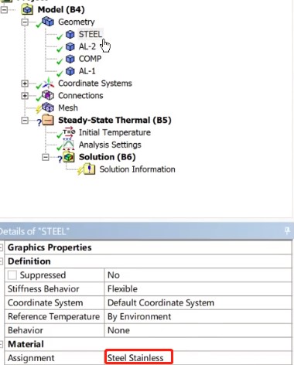
Task: Click the Coordinate Systems axes icon
Action: [48, 84]
